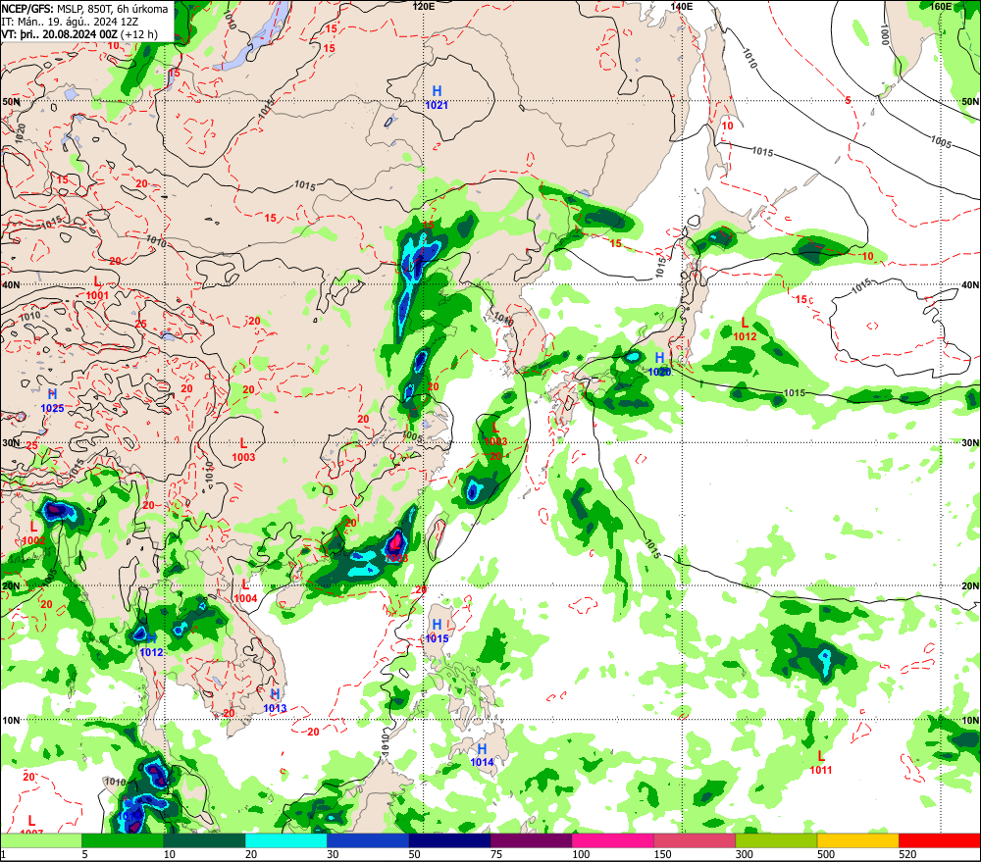Click the legend value 150
The image size is (981, 862).
click(662, 854)
